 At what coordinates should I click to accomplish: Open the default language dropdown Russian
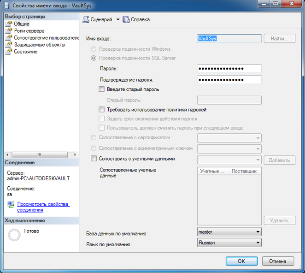pyautogui.click(x=229, y=243)
